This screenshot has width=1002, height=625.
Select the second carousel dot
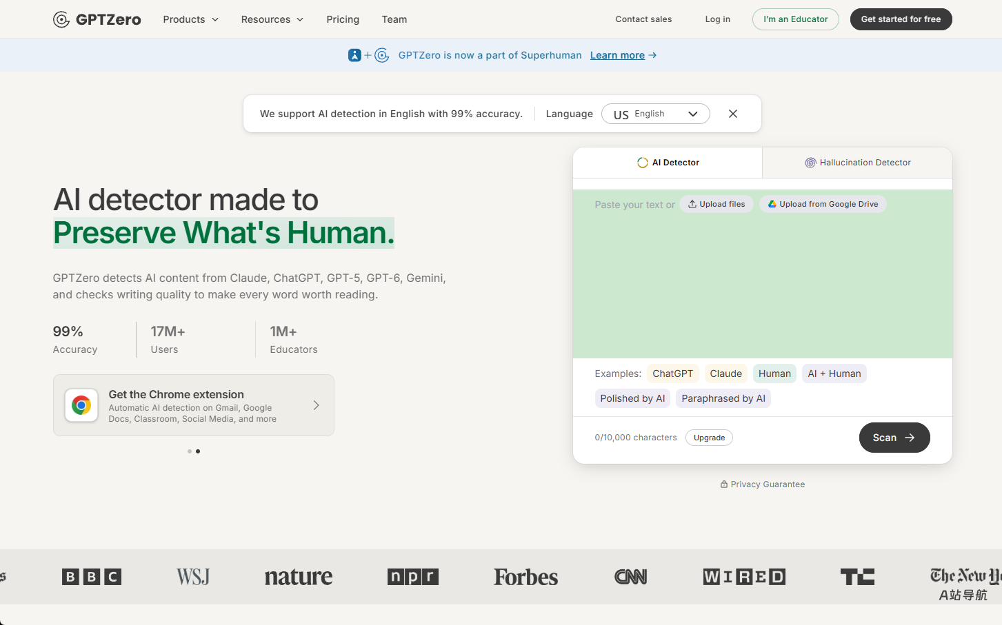198,451
